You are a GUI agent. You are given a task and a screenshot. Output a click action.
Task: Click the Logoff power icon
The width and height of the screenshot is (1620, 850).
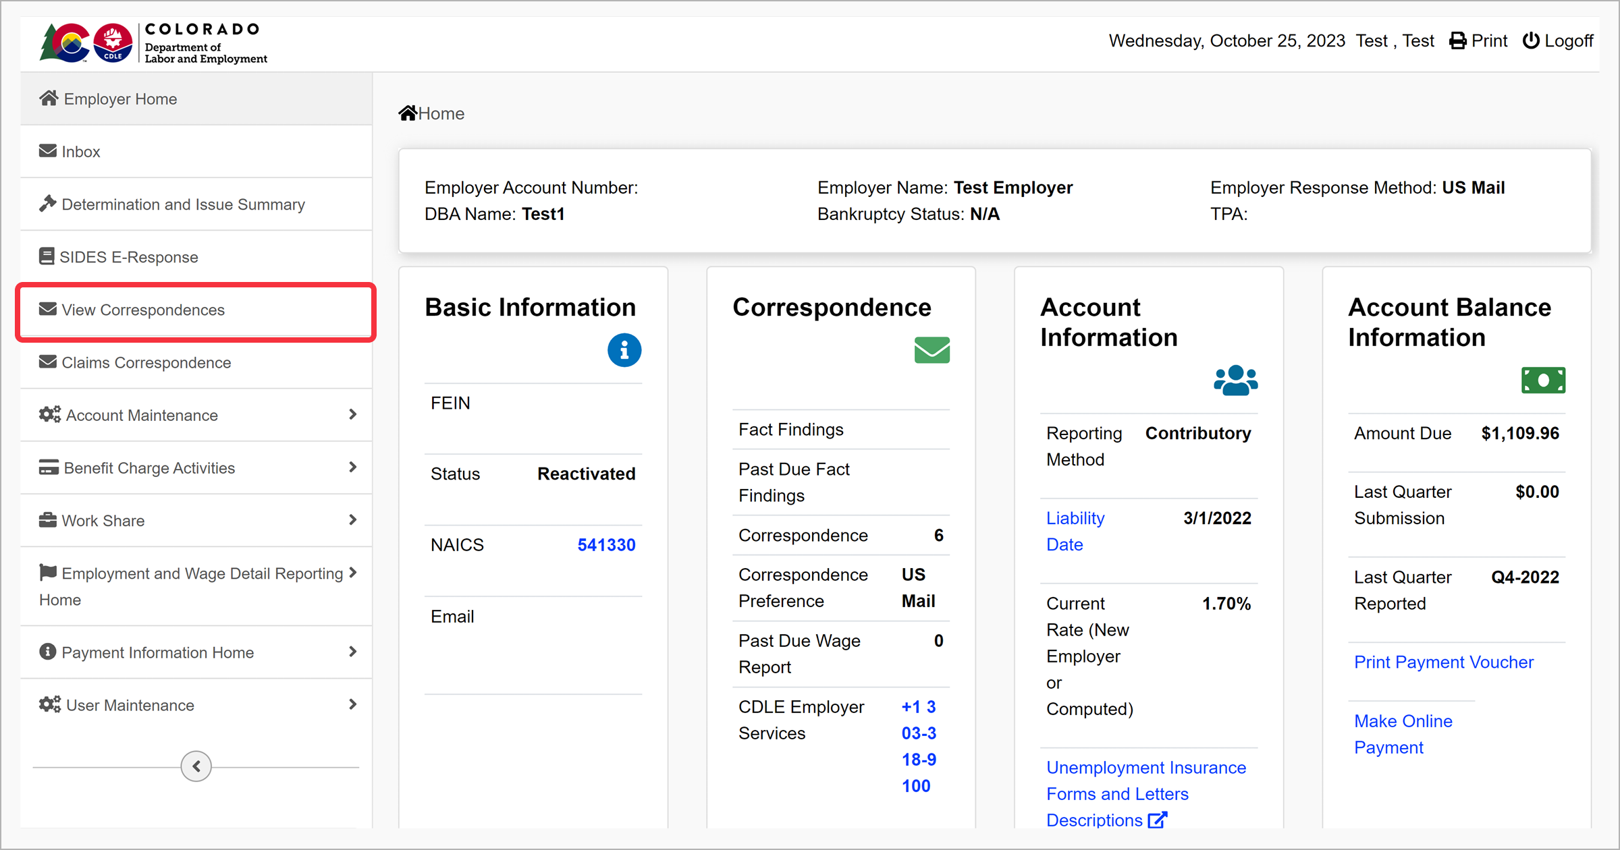[x=1531, y=41]
